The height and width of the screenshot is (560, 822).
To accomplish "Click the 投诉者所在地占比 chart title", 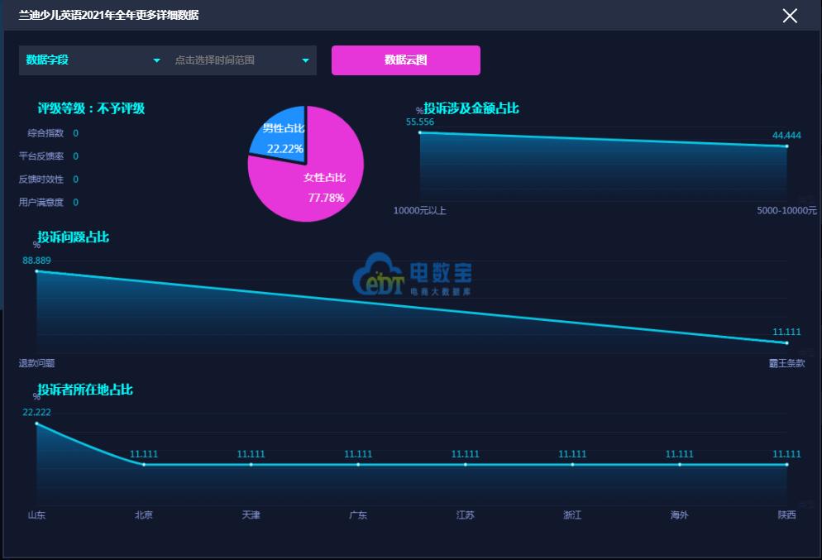I will click(x=85, y=390).
